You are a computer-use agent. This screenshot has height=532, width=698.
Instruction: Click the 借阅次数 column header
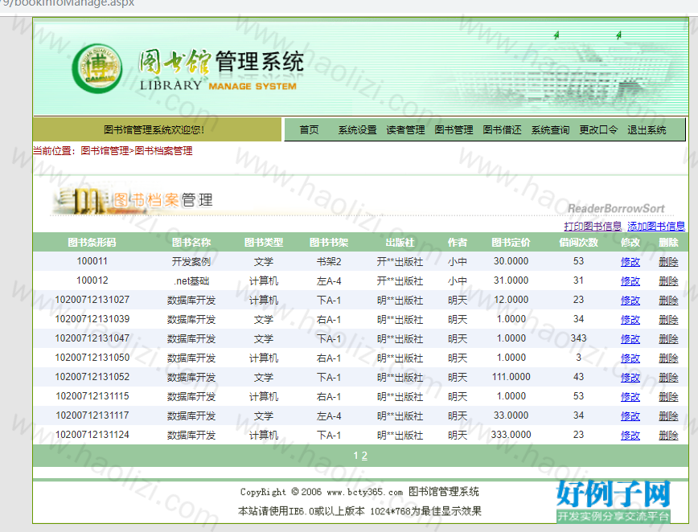(x=578, y=243)
